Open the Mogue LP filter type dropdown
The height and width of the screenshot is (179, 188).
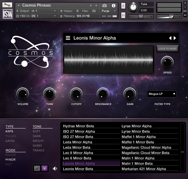point(162,94)
